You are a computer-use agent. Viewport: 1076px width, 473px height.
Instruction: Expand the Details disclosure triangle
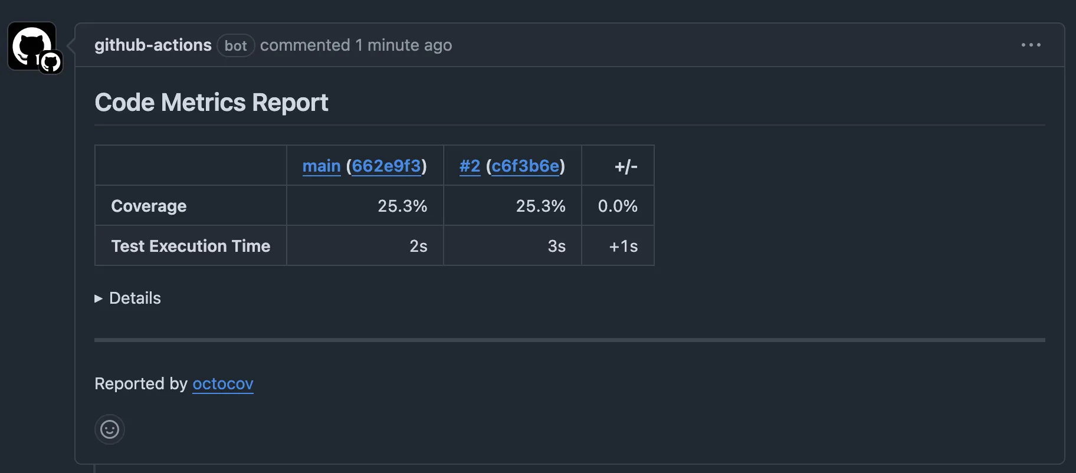click(99, 298)
